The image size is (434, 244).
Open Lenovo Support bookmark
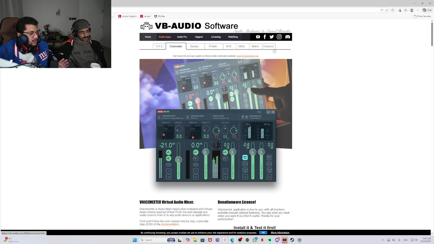(x=127, y=16)
